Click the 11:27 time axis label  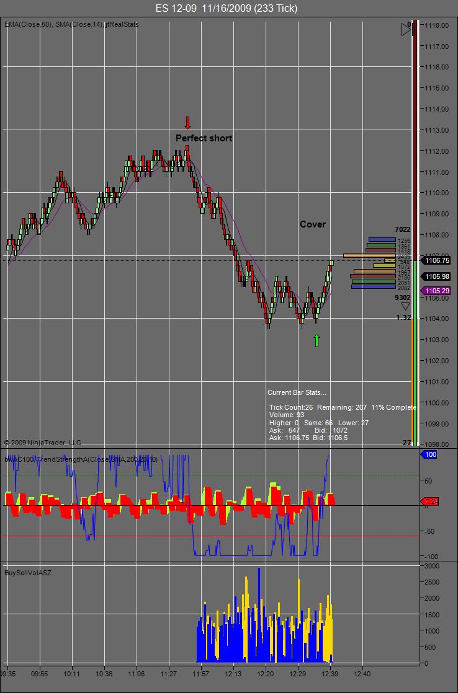tap(169, 675)
